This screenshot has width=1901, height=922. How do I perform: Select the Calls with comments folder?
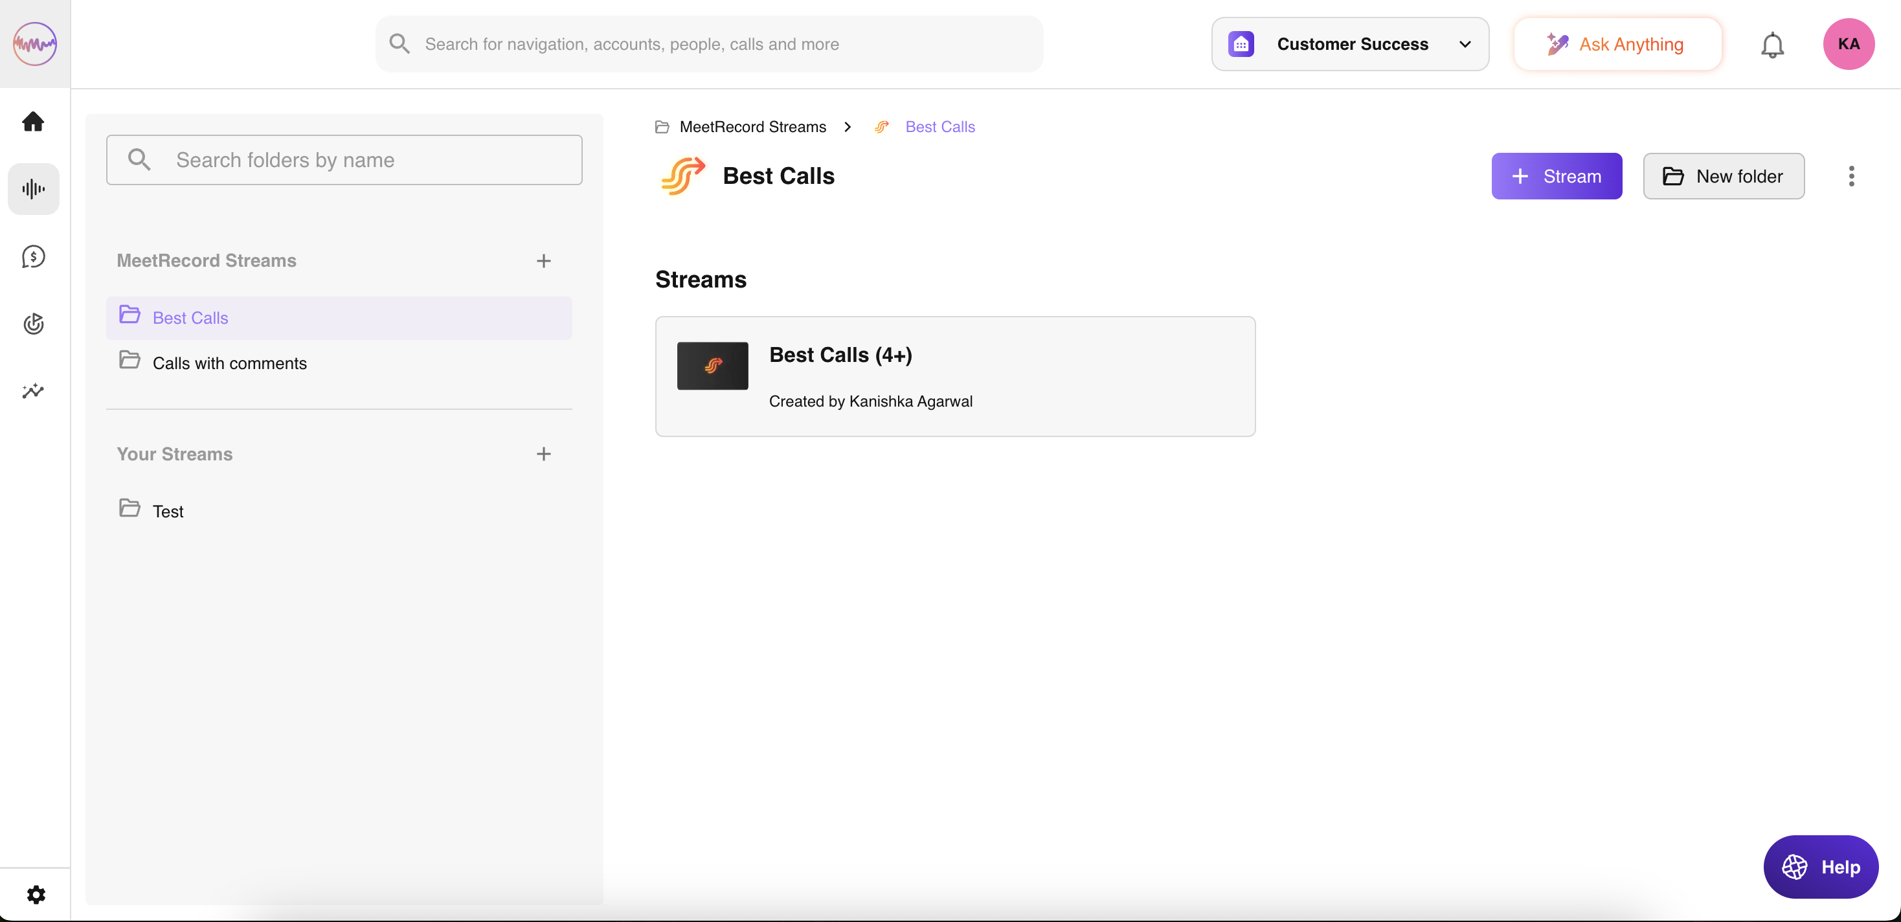tap(229, 363)
